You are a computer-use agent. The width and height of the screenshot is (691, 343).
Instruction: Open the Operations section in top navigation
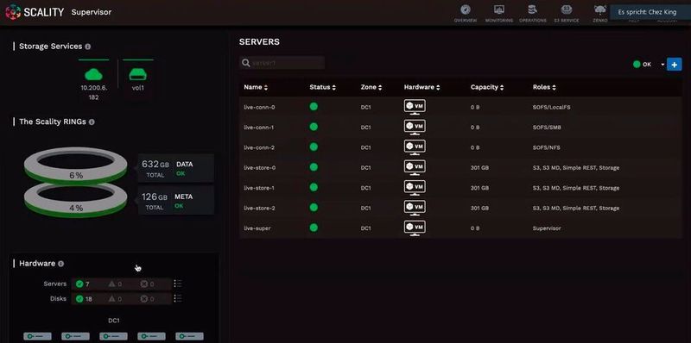pyautogui.click(x=533, y=13)
